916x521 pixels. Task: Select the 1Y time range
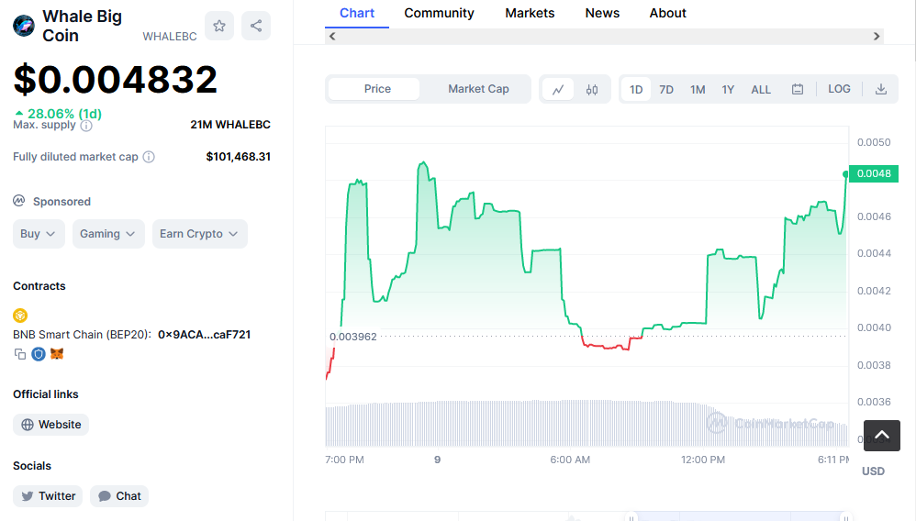(x=728, y=89)
